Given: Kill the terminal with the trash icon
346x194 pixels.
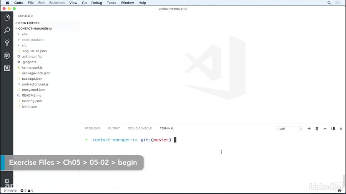Looking at the screenshot, I should (x=317, y=129).
